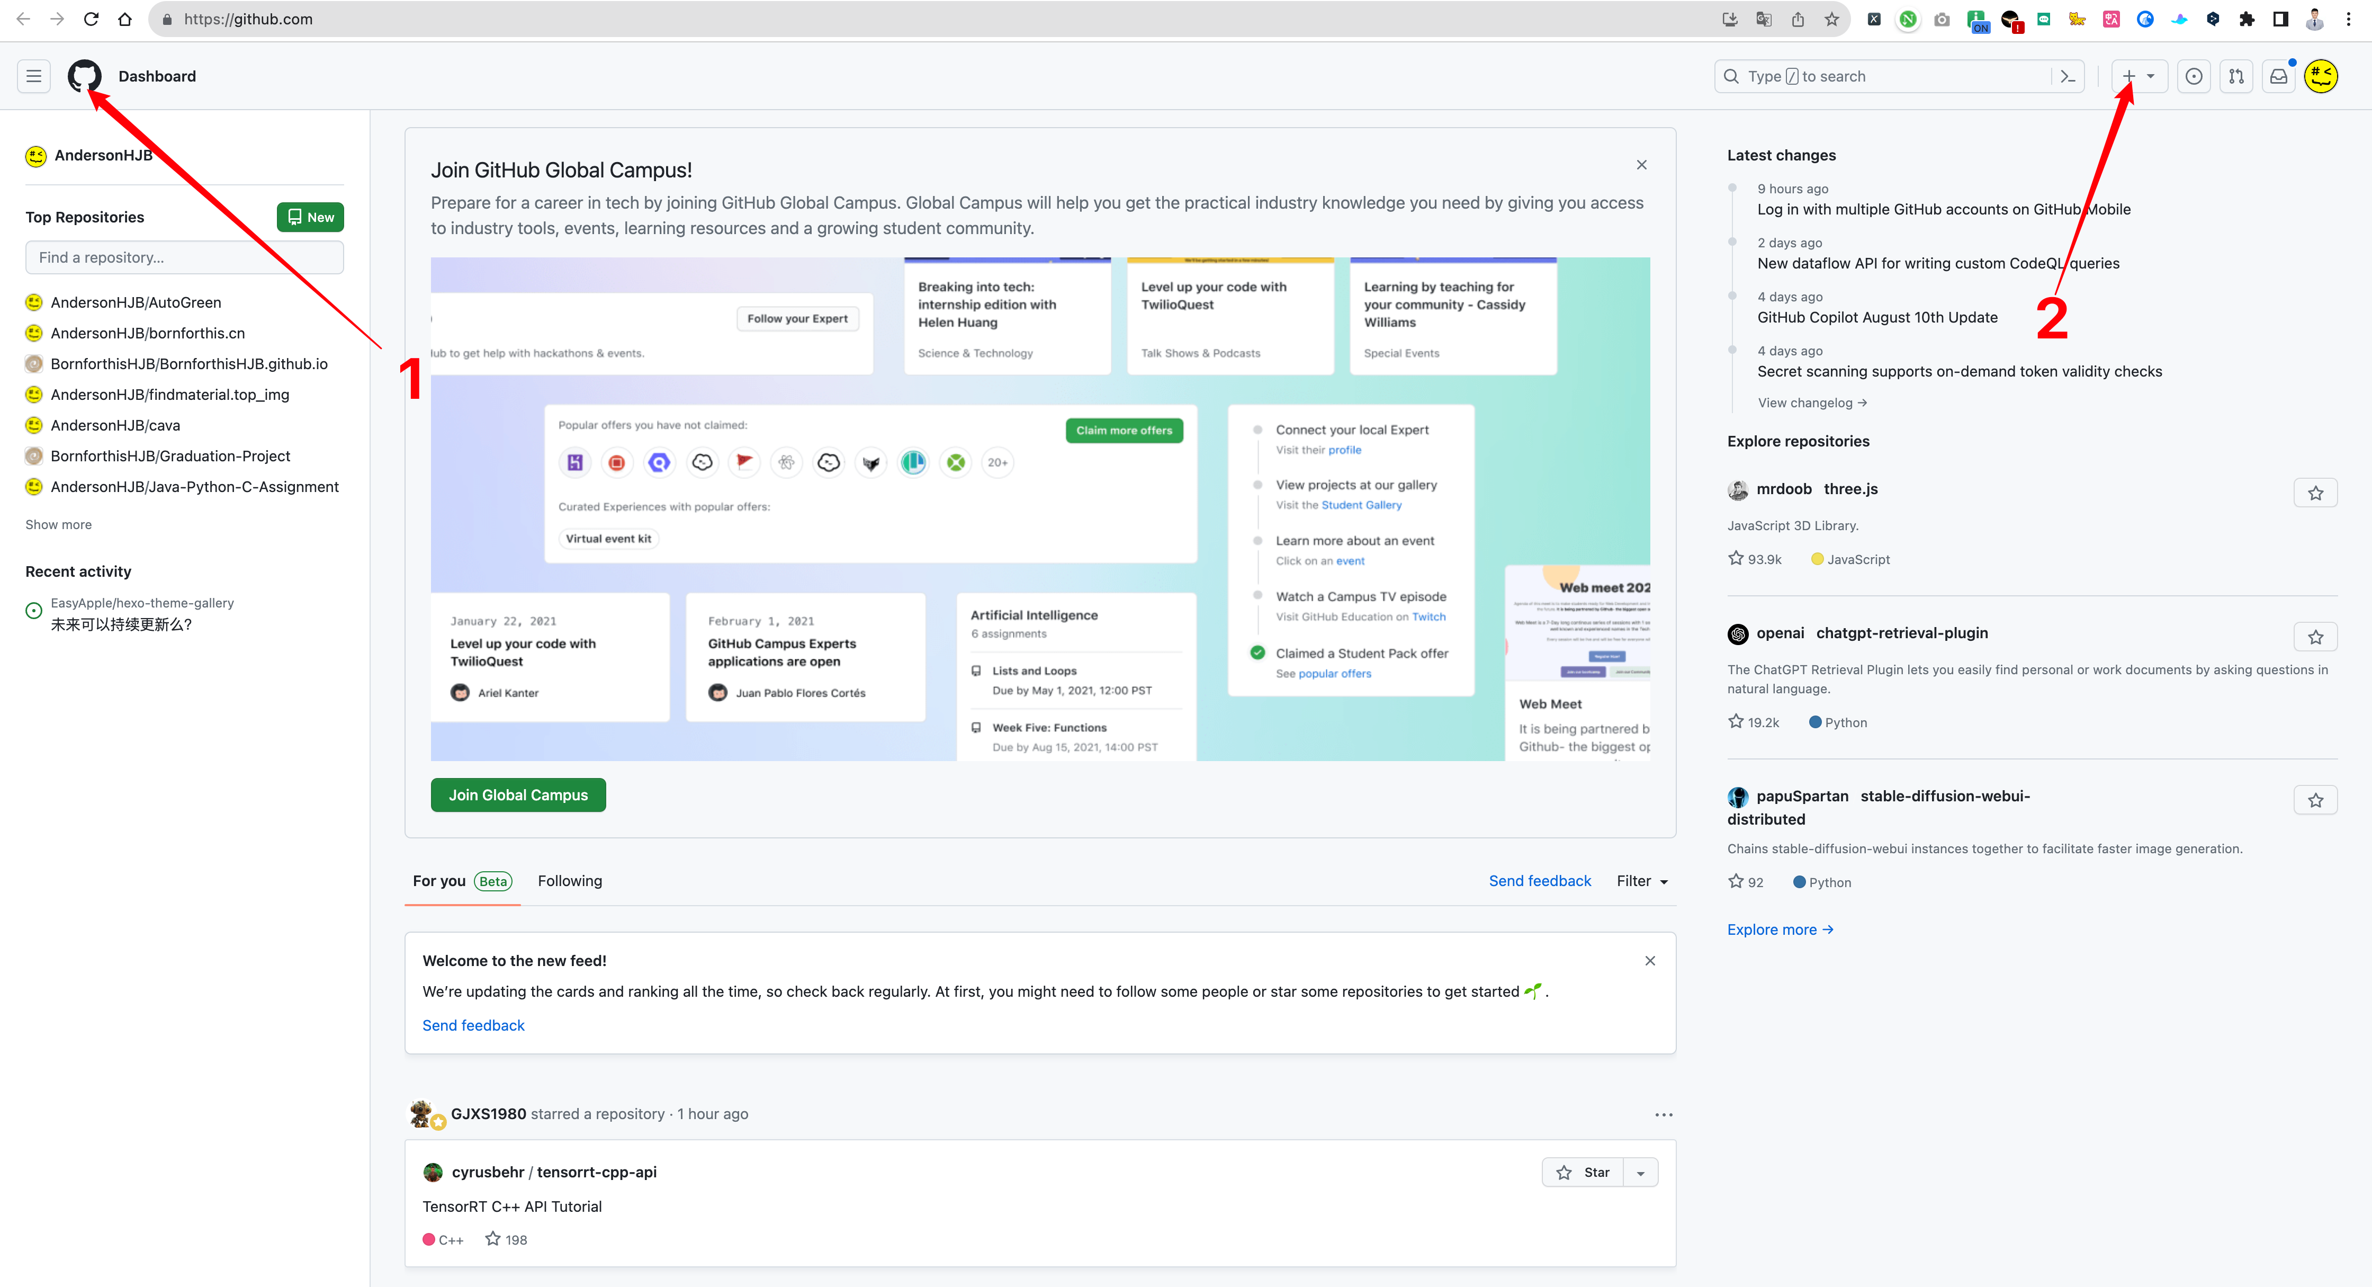Click the GitHub Octocat logo
This screenshot has width=2372, height=1287.
click(x=85, y=76)
